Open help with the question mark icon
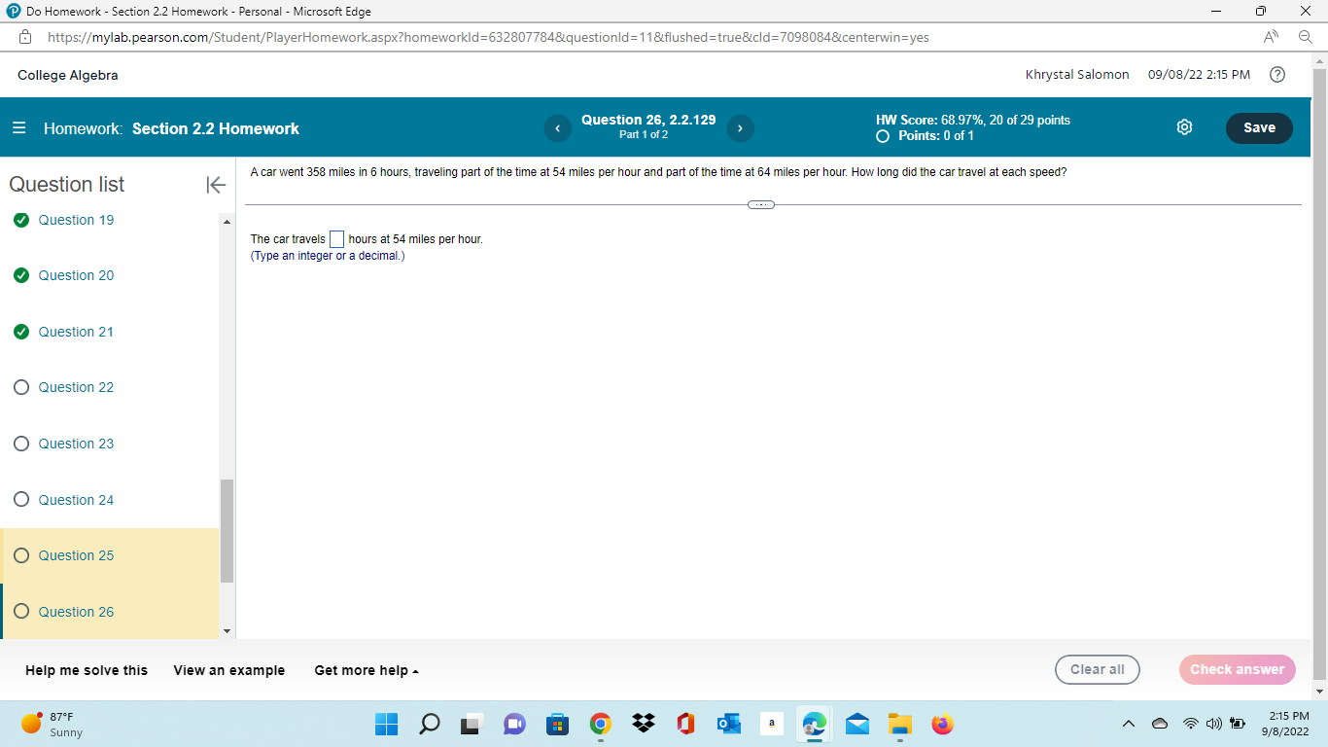The height and width of the screenshot is (747, 1328). tap(1277, 74)
